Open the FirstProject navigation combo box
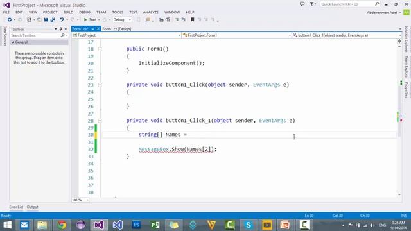The height and width of the screenshot is (231, 411). 127,35
